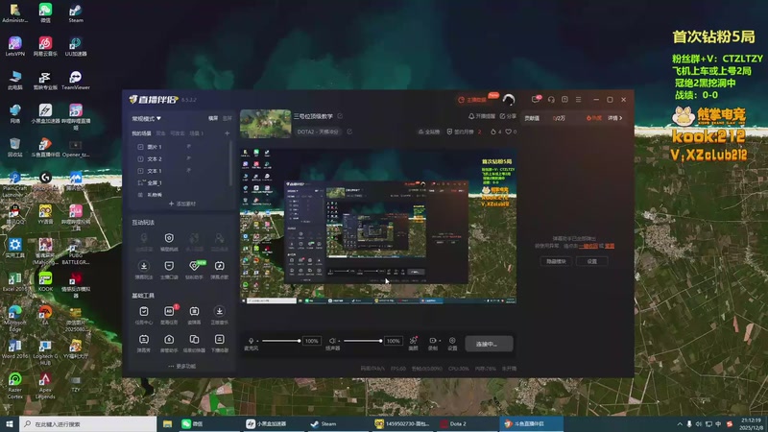768x432 pixels.
Task: Expand the 录制 dropdown arrow
Action: (440, 341)
